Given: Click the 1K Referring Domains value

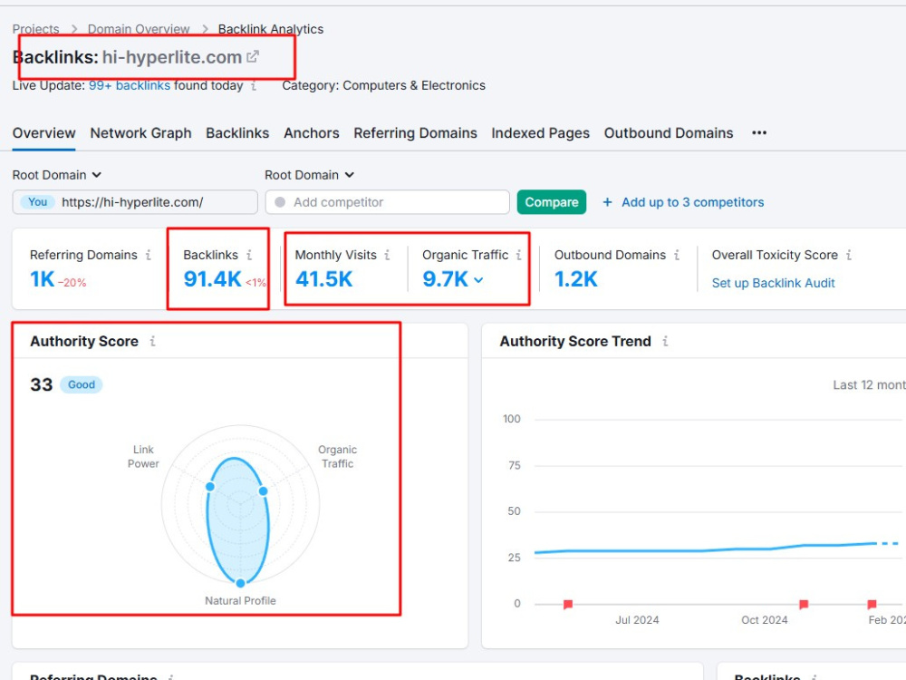Looking at the screenshot, I should (x=43, y=279).
